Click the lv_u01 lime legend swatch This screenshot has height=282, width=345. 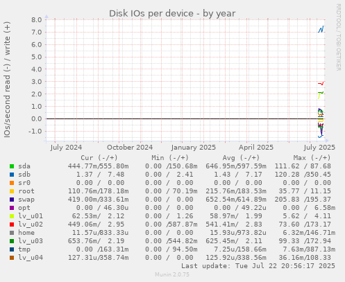tap(12, 216)
